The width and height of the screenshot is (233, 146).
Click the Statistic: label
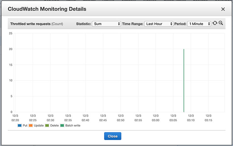(84, 24)
